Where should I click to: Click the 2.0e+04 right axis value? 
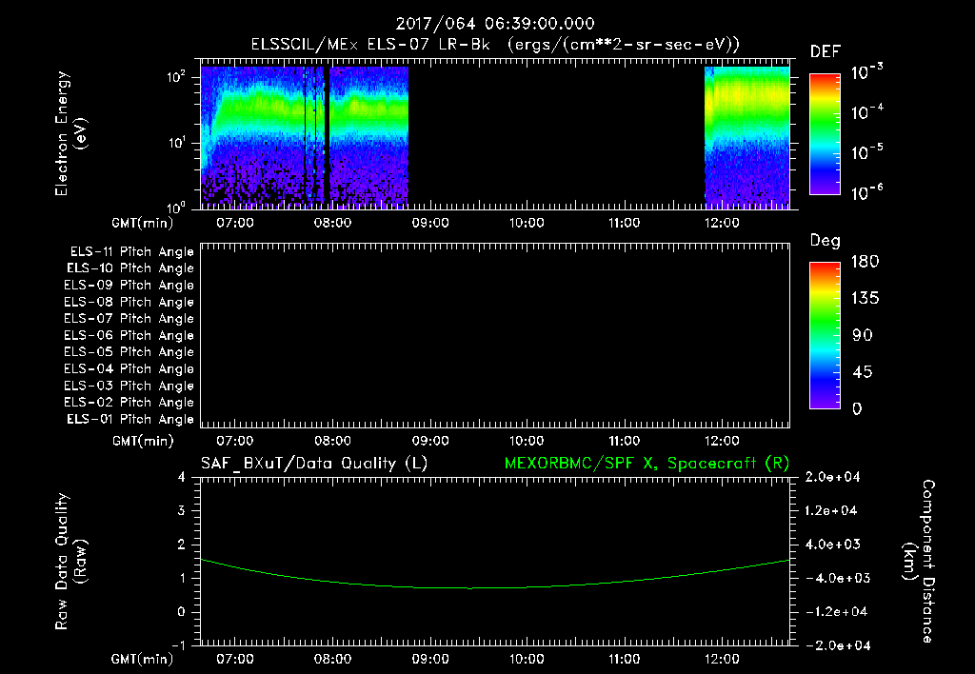832,478
